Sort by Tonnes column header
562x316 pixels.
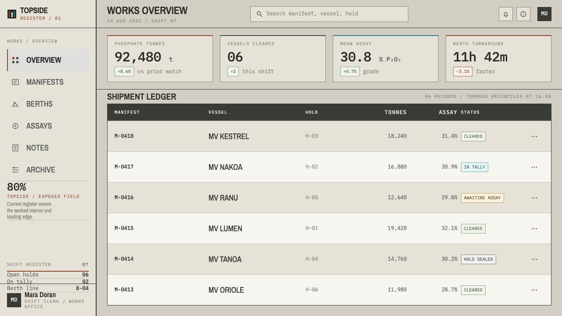click(x=396, y=112)
